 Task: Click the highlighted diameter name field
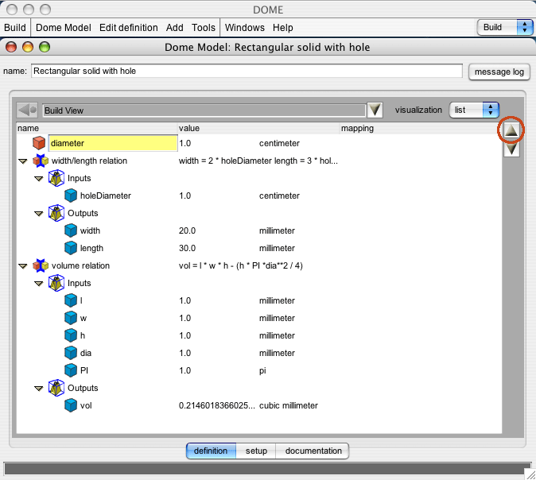(x=113, y=143)
